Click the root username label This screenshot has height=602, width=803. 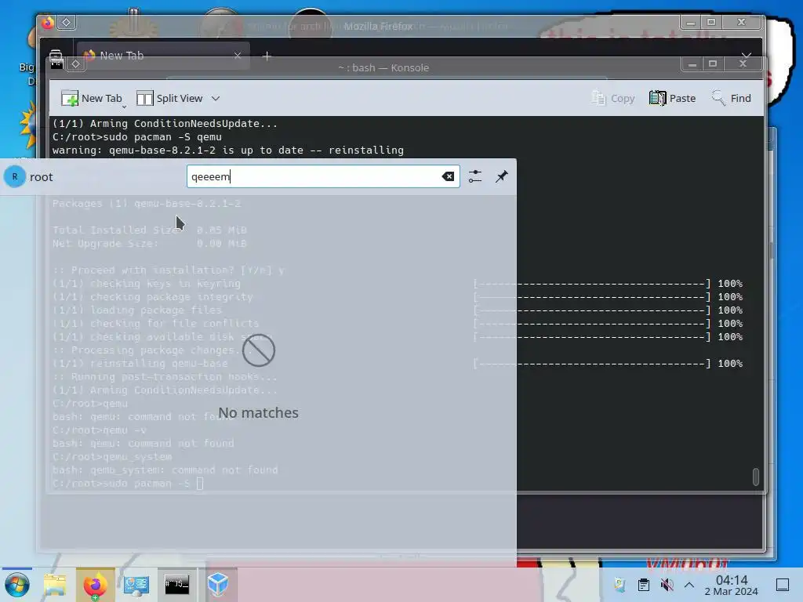coord(42,177)
